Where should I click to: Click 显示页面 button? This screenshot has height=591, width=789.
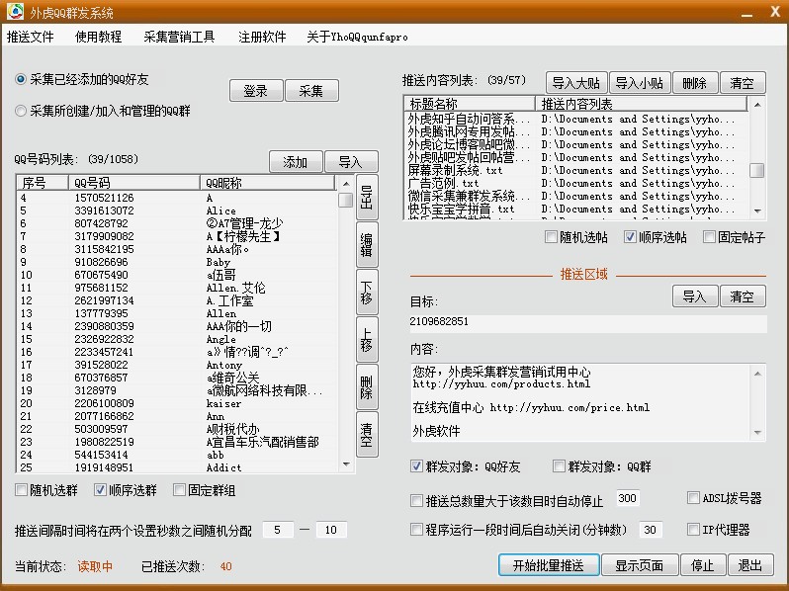[x=640, y=565]
